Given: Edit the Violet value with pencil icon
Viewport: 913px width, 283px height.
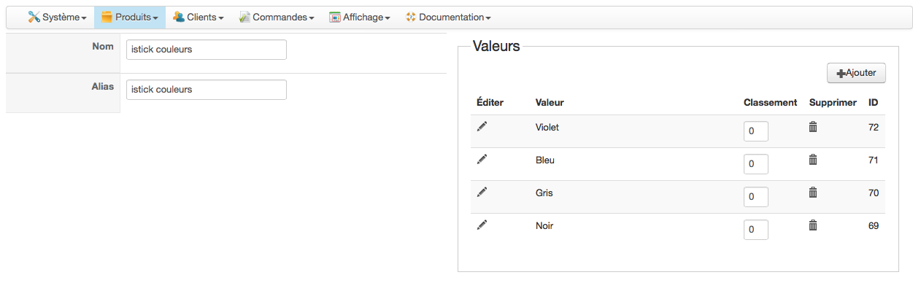Looking at the screenshot, I should tap(482, 126).
